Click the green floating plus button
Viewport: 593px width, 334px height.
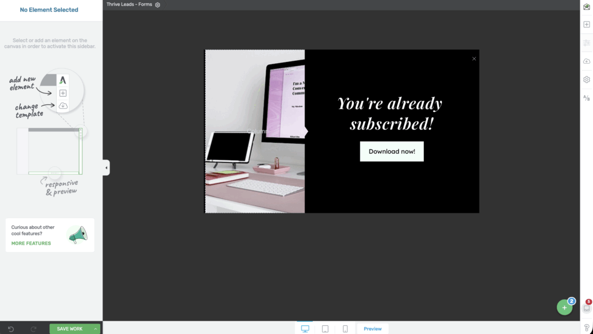pos(564,308)
